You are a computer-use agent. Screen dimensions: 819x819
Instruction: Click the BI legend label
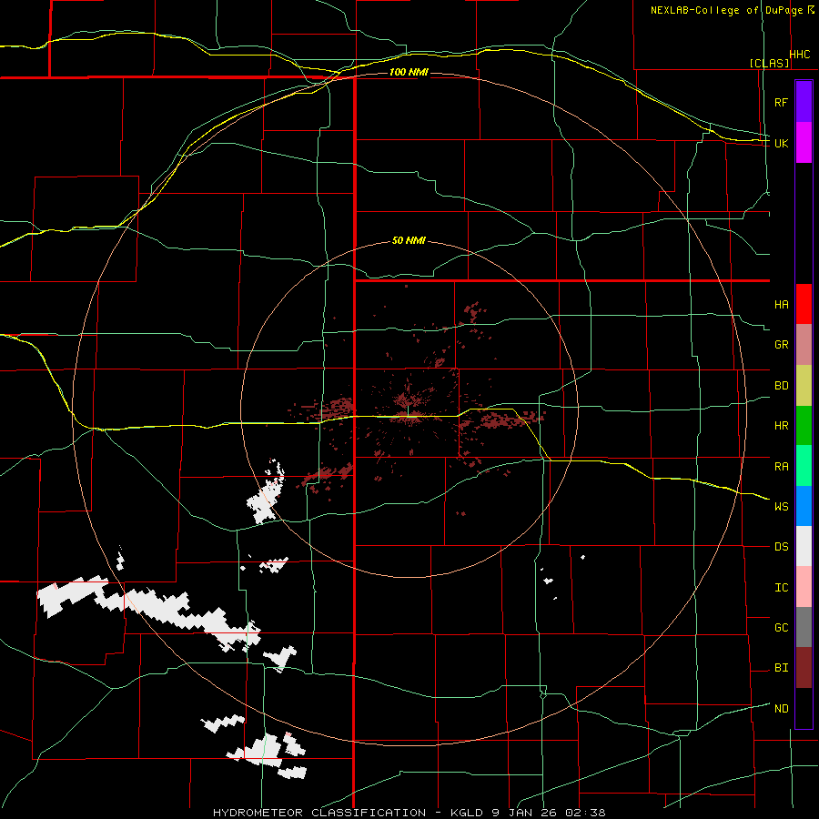(x=781, y=668)
